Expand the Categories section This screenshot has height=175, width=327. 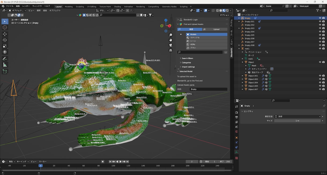pyautogui.click(x=186, y=63)
